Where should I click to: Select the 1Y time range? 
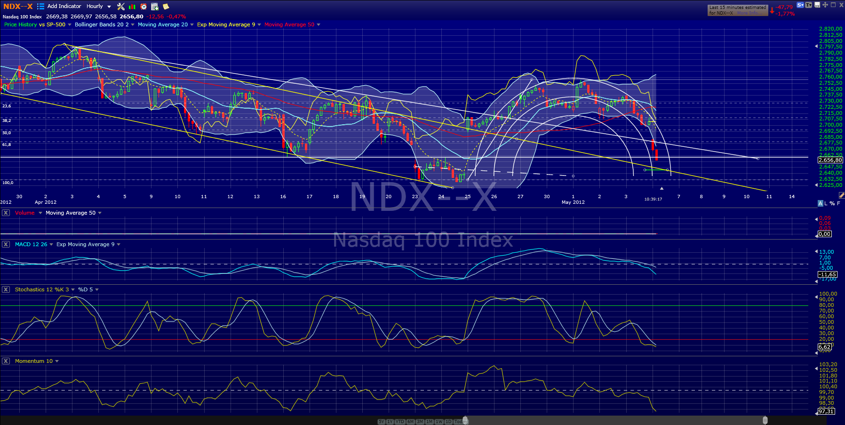click(x=390, y=422)
